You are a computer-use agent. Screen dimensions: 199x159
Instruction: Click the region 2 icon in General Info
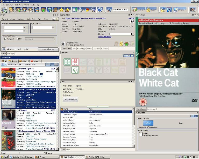63,44
